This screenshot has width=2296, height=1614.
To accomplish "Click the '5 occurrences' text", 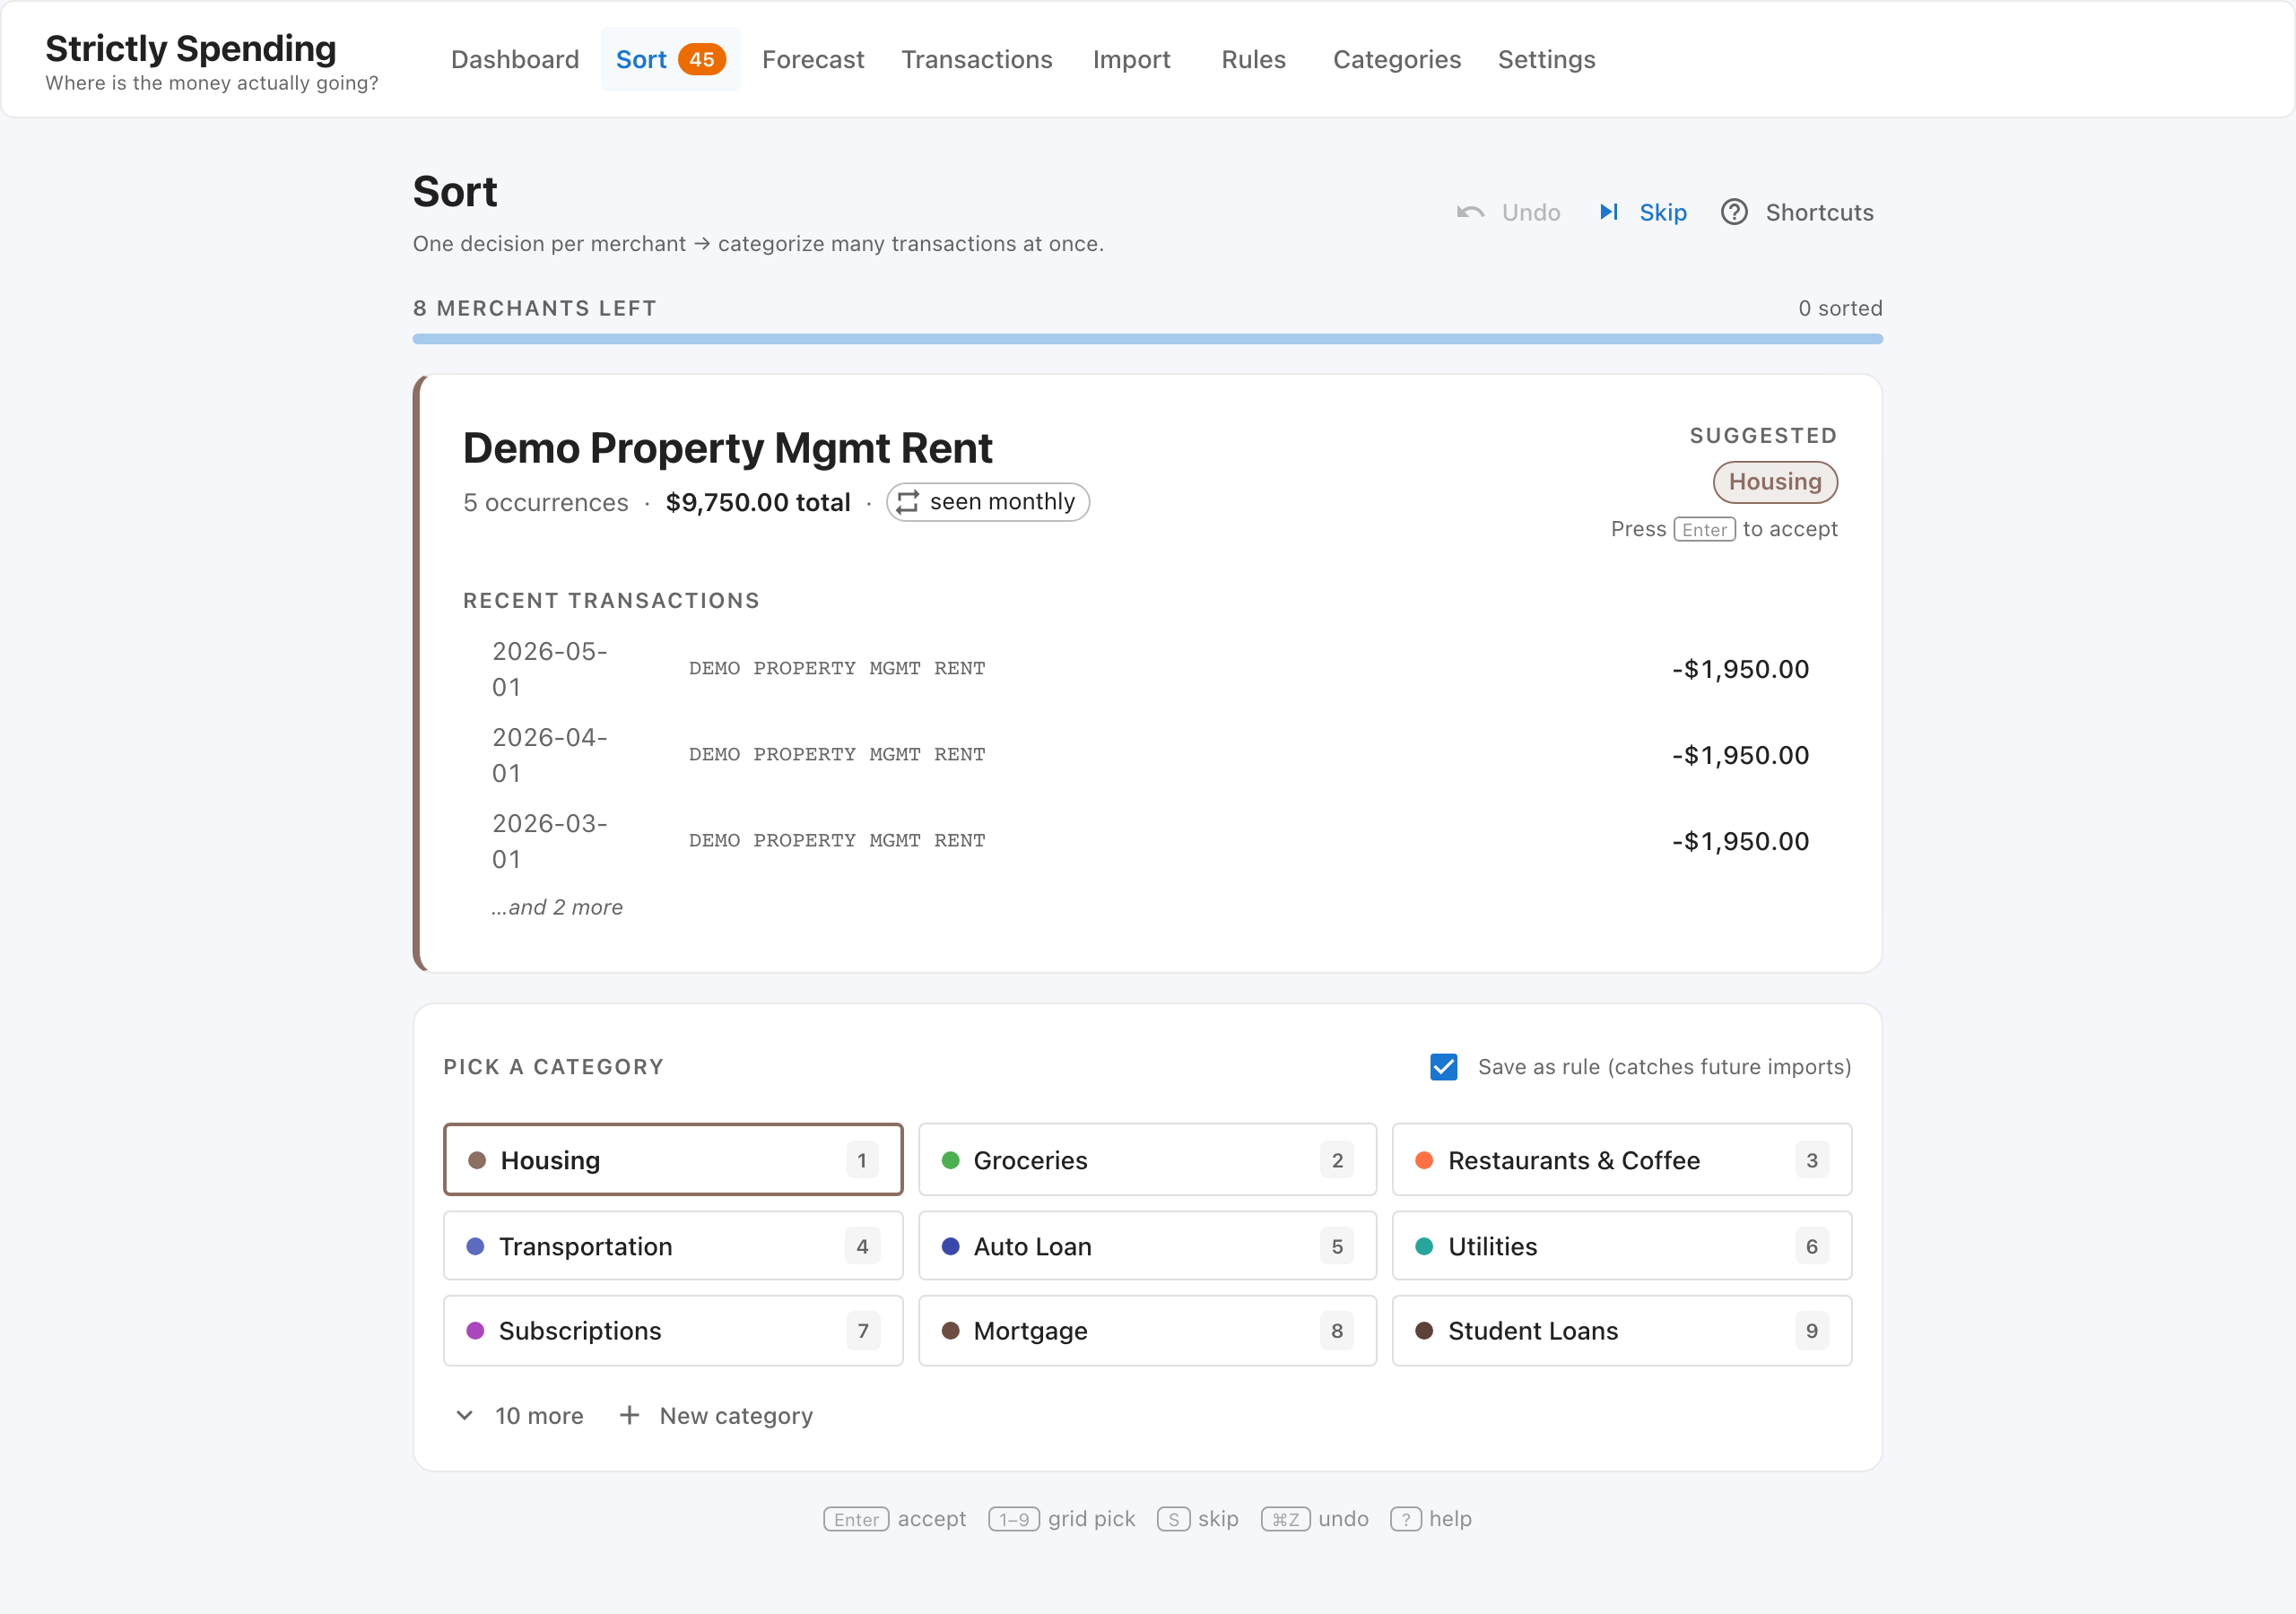I will point(546,502).
